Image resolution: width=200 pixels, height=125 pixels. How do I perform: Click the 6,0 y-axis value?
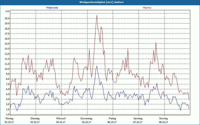[7, 89]
